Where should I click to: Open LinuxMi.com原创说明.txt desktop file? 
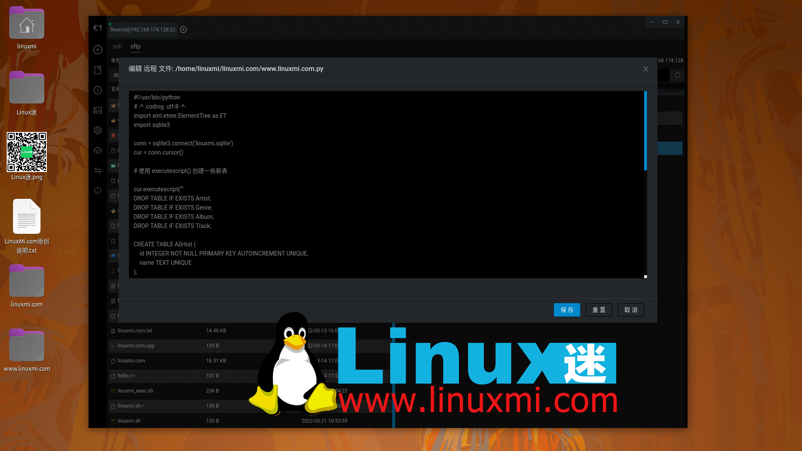[x=27, y=226]
